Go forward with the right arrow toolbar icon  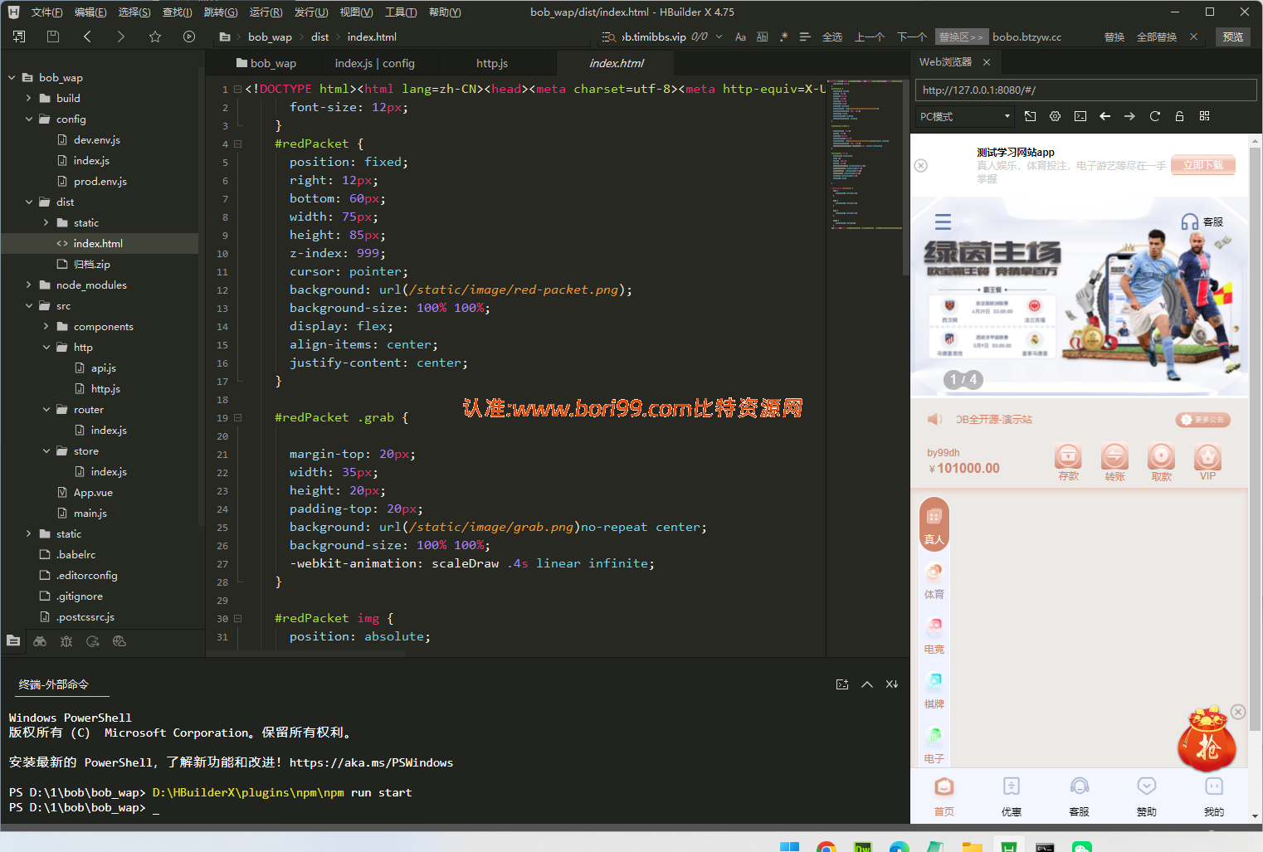121,37
